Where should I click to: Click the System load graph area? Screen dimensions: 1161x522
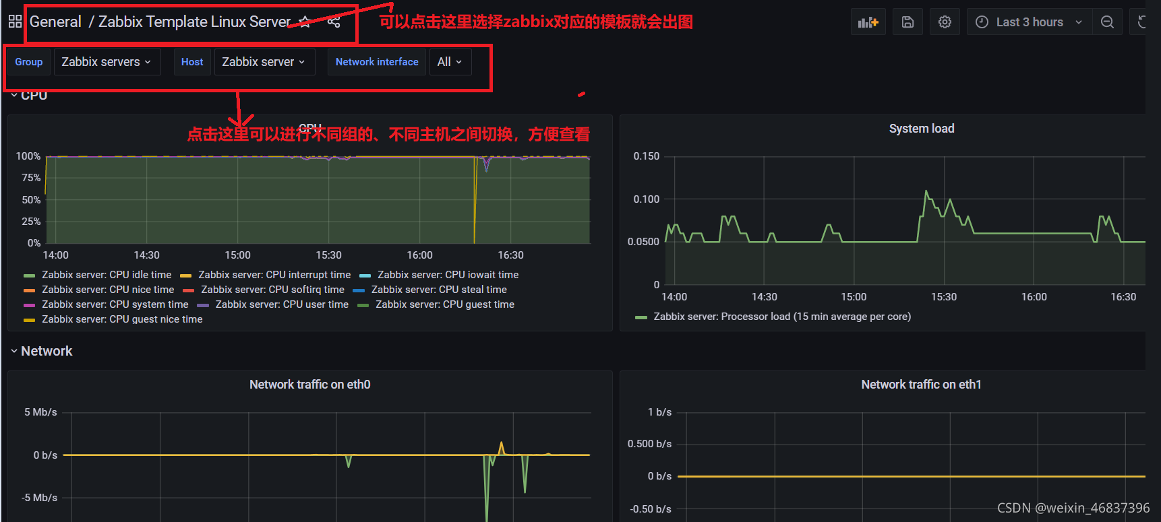(905, 220)
